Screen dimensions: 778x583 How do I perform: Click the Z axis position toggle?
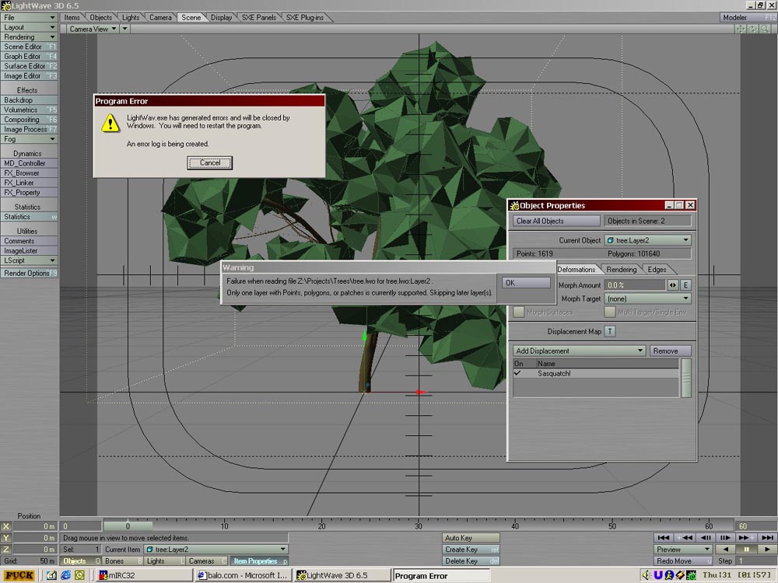(6, 550)
